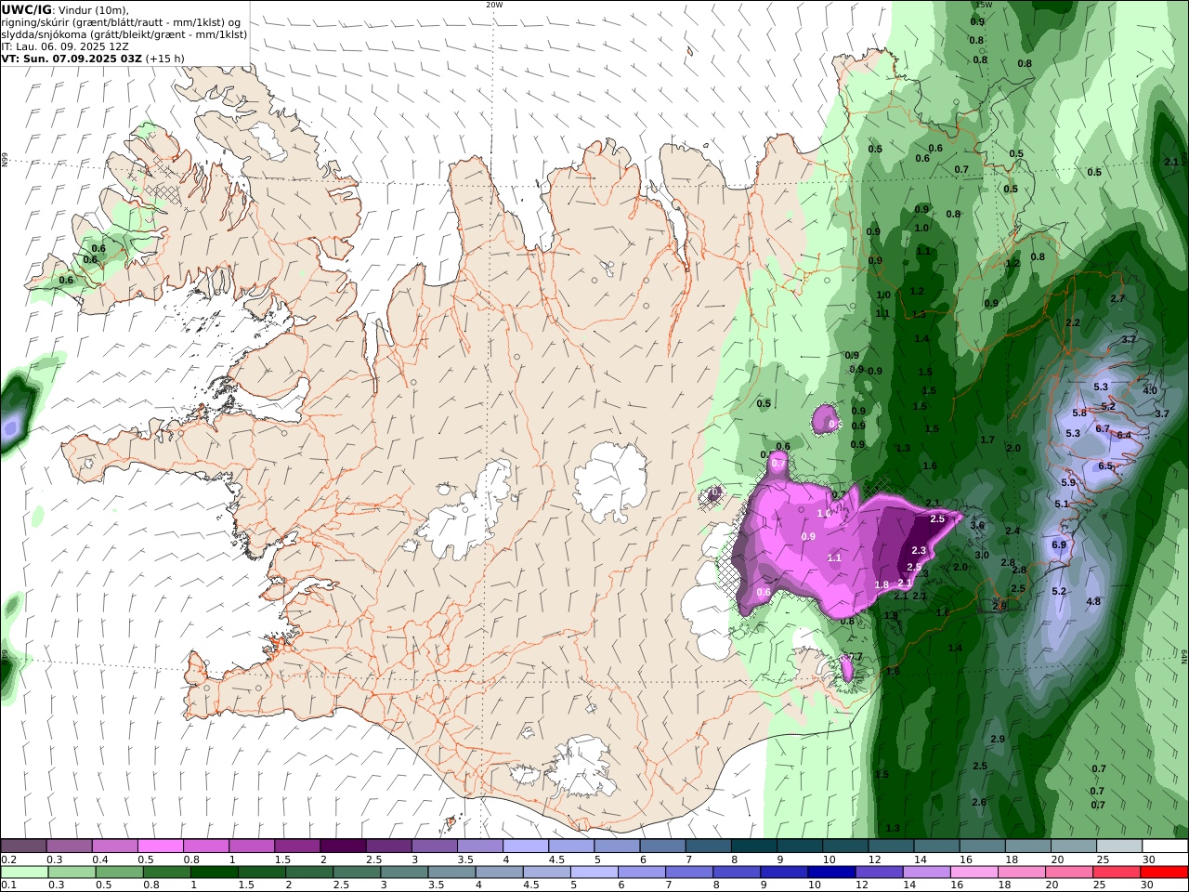Select the 6–7 periwinkle swatch in lower legend
The width and height of the screenshot is (1189, 892).
[641, 872]
